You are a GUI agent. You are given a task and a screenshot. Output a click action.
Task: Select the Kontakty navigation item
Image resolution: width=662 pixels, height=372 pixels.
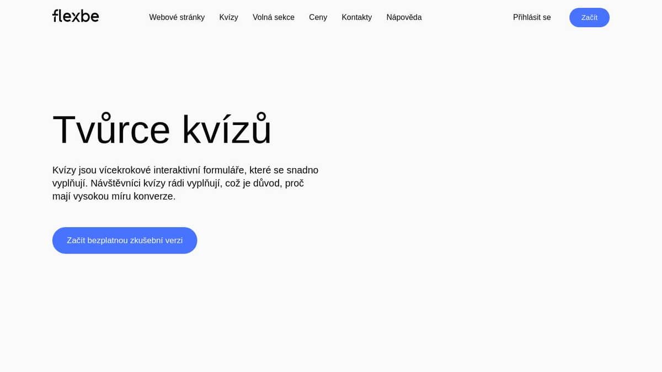356,17
